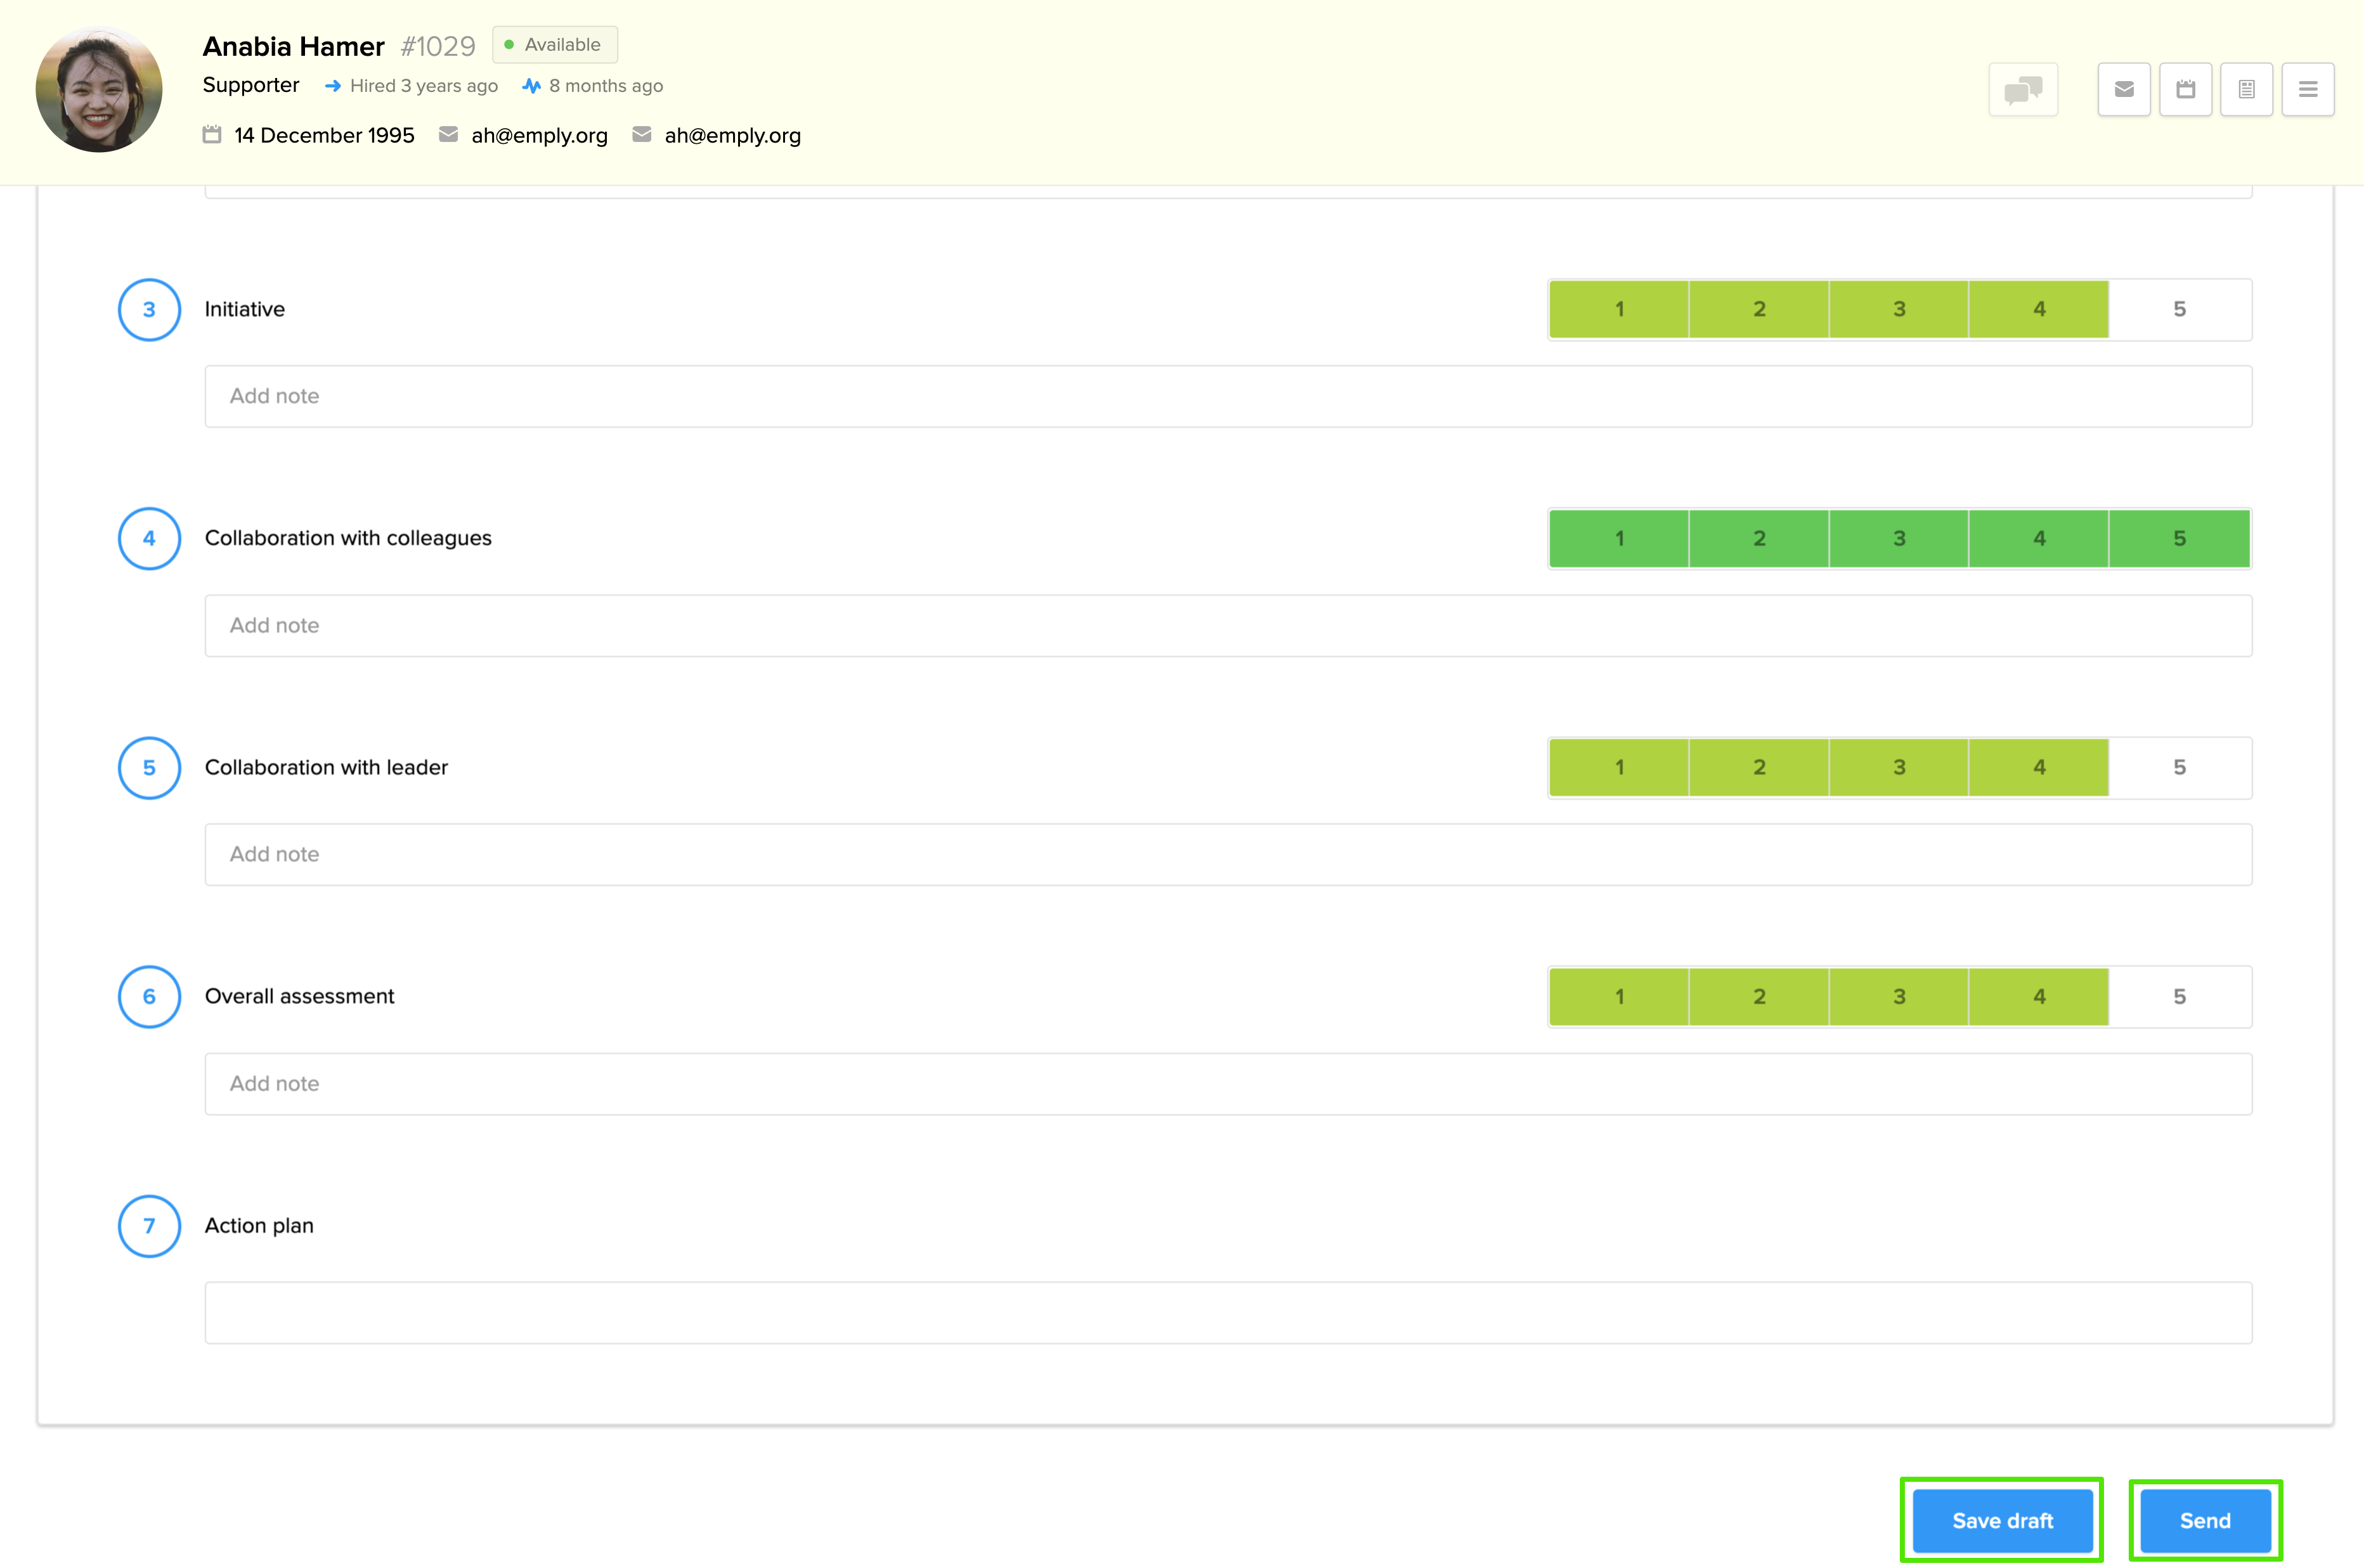2364x1568 pixels.
Task: Click the Initiative note field
Action: 1228,397
